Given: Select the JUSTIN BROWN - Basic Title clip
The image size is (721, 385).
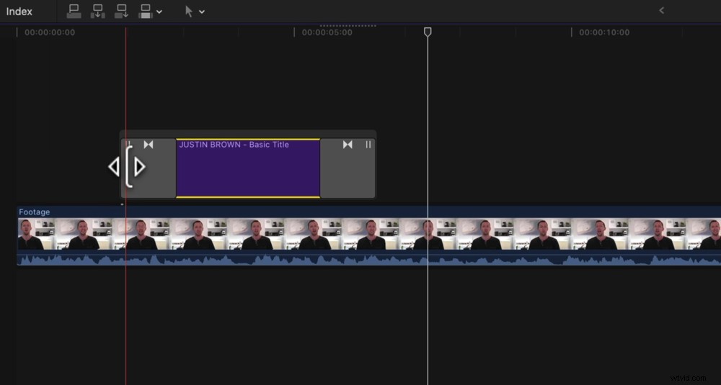Looking at the screenshot, I should pyautogui.click(x=248, y=168).
